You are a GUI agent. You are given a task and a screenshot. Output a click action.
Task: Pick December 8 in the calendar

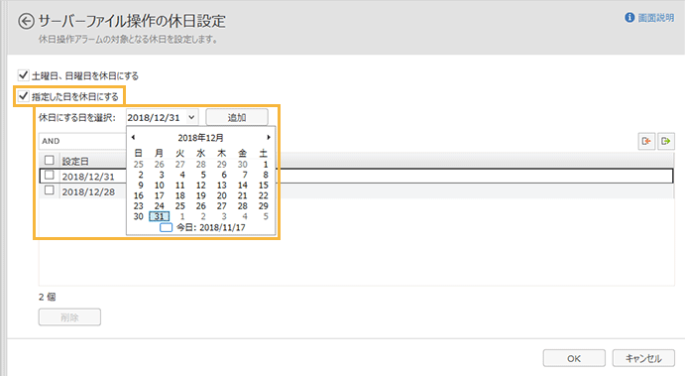265,175
